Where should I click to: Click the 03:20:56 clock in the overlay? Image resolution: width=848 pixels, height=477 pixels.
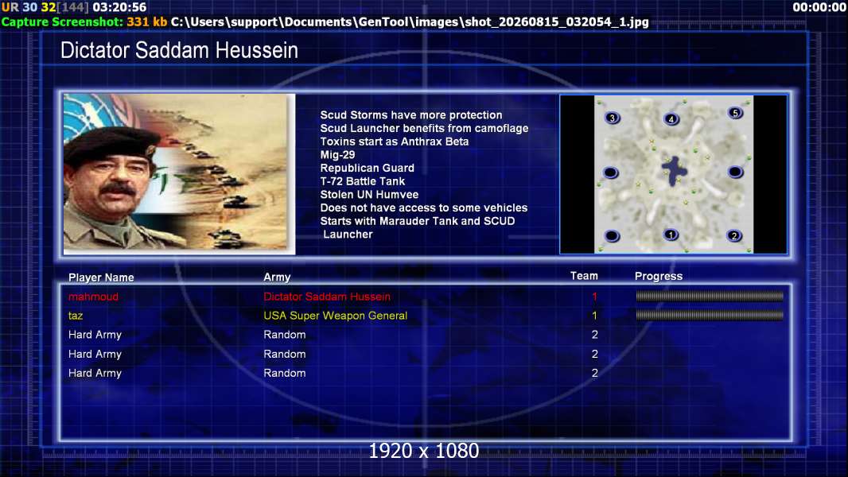[119, 8]
